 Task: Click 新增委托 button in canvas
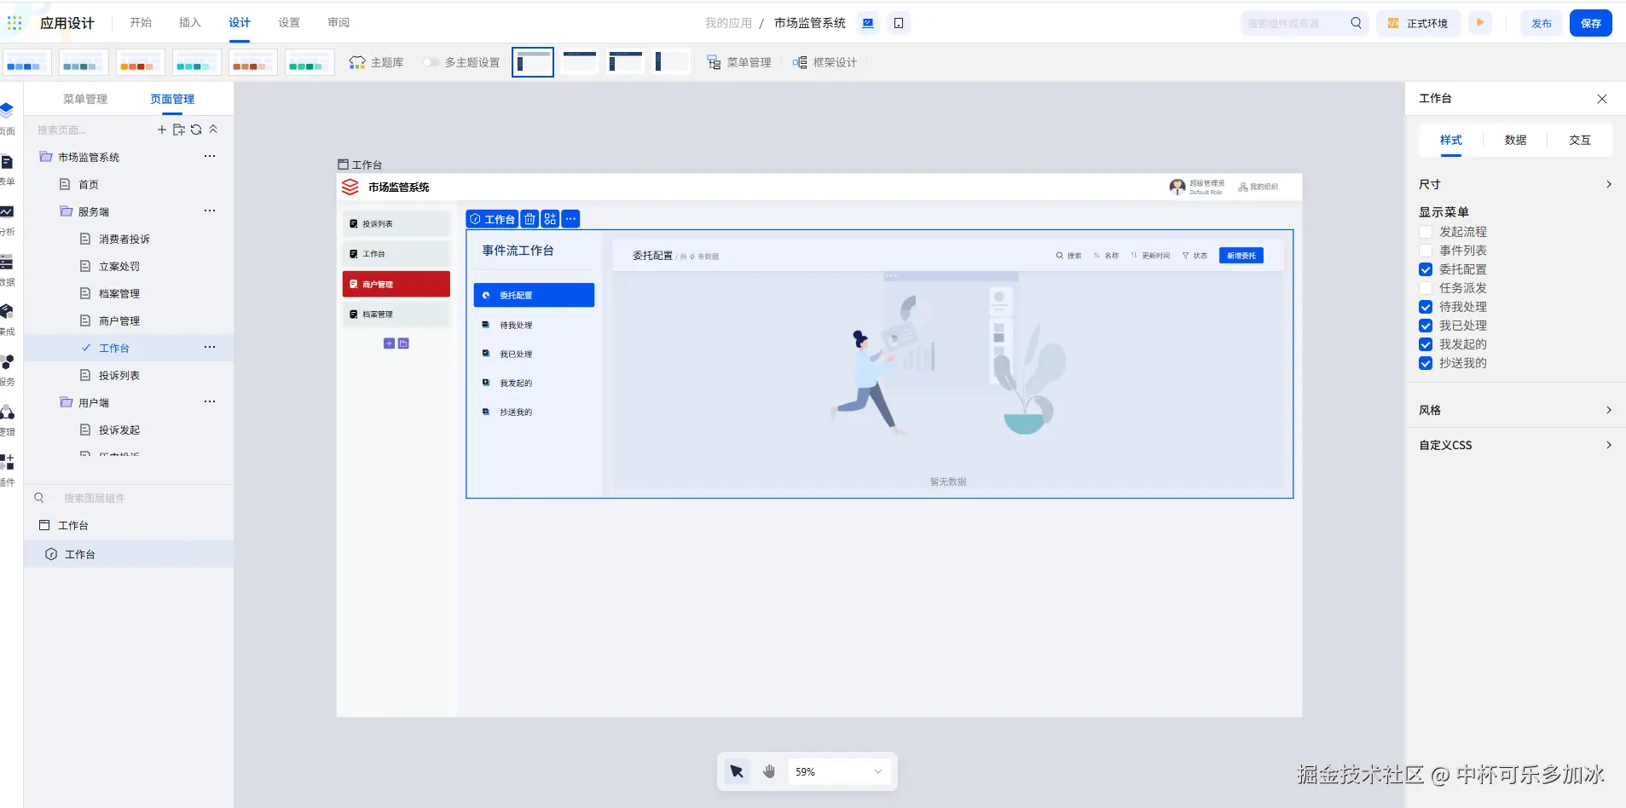point(1241,256)
